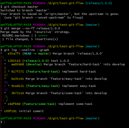129x128 pixels.
Task: Click "Merge branch 'feature/some-task' into develop" message
Action: click(66, 93)
